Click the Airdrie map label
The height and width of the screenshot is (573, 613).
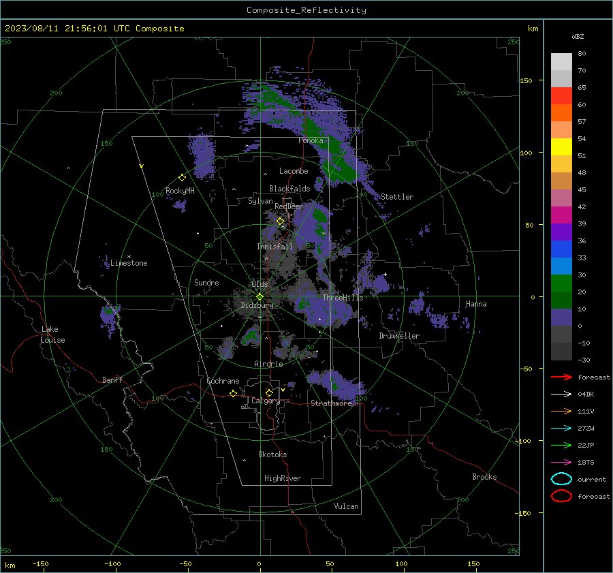coord(268,364)
